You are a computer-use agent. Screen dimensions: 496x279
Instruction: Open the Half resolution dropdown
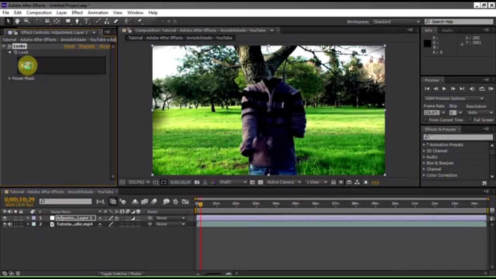(x=233, y=182)
